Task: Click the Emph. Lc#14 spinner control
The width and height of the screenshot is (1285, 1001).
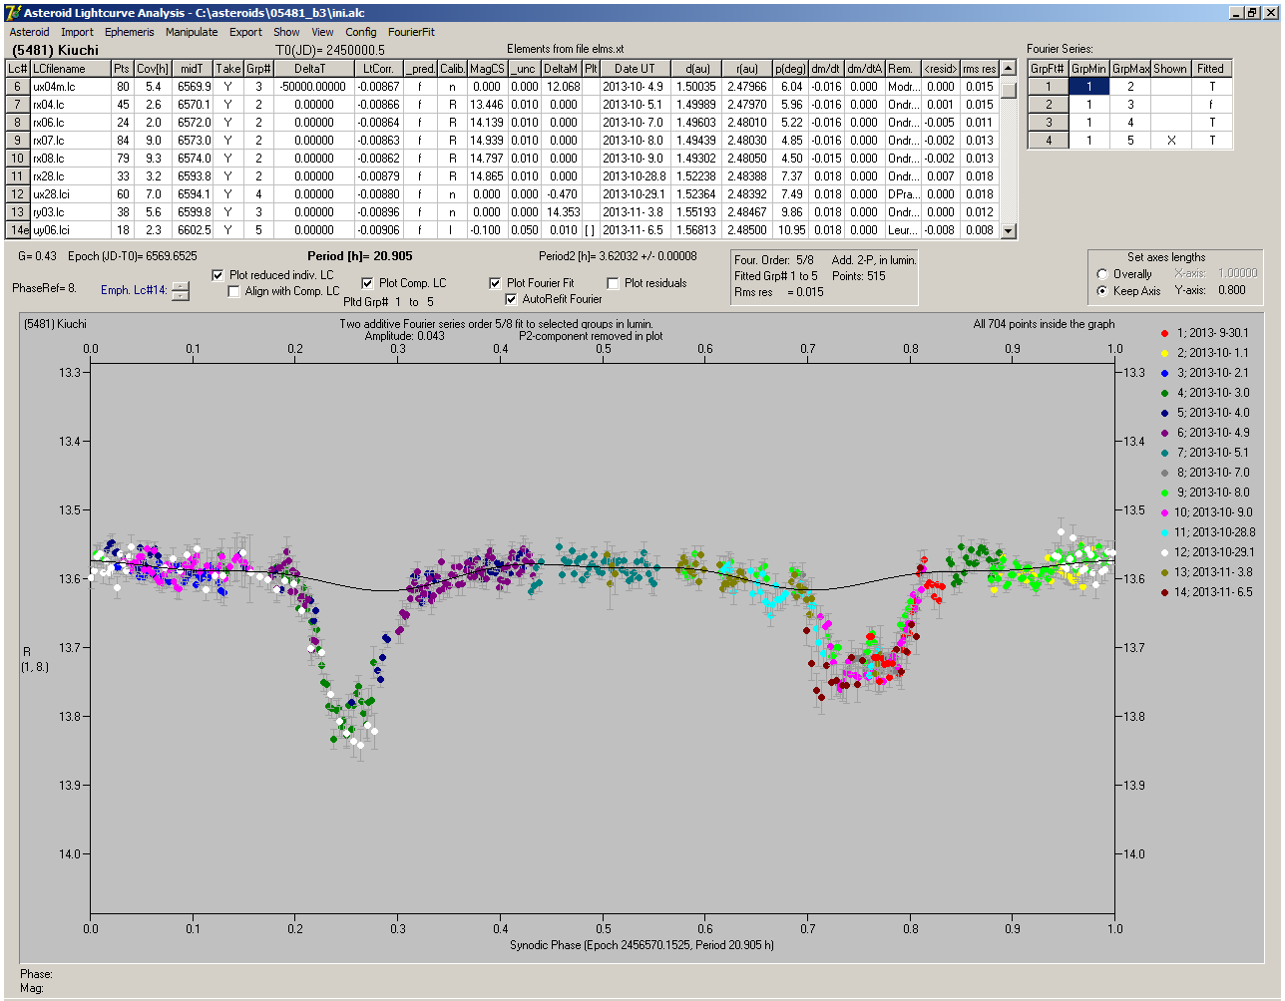Action: coord(180,290)
